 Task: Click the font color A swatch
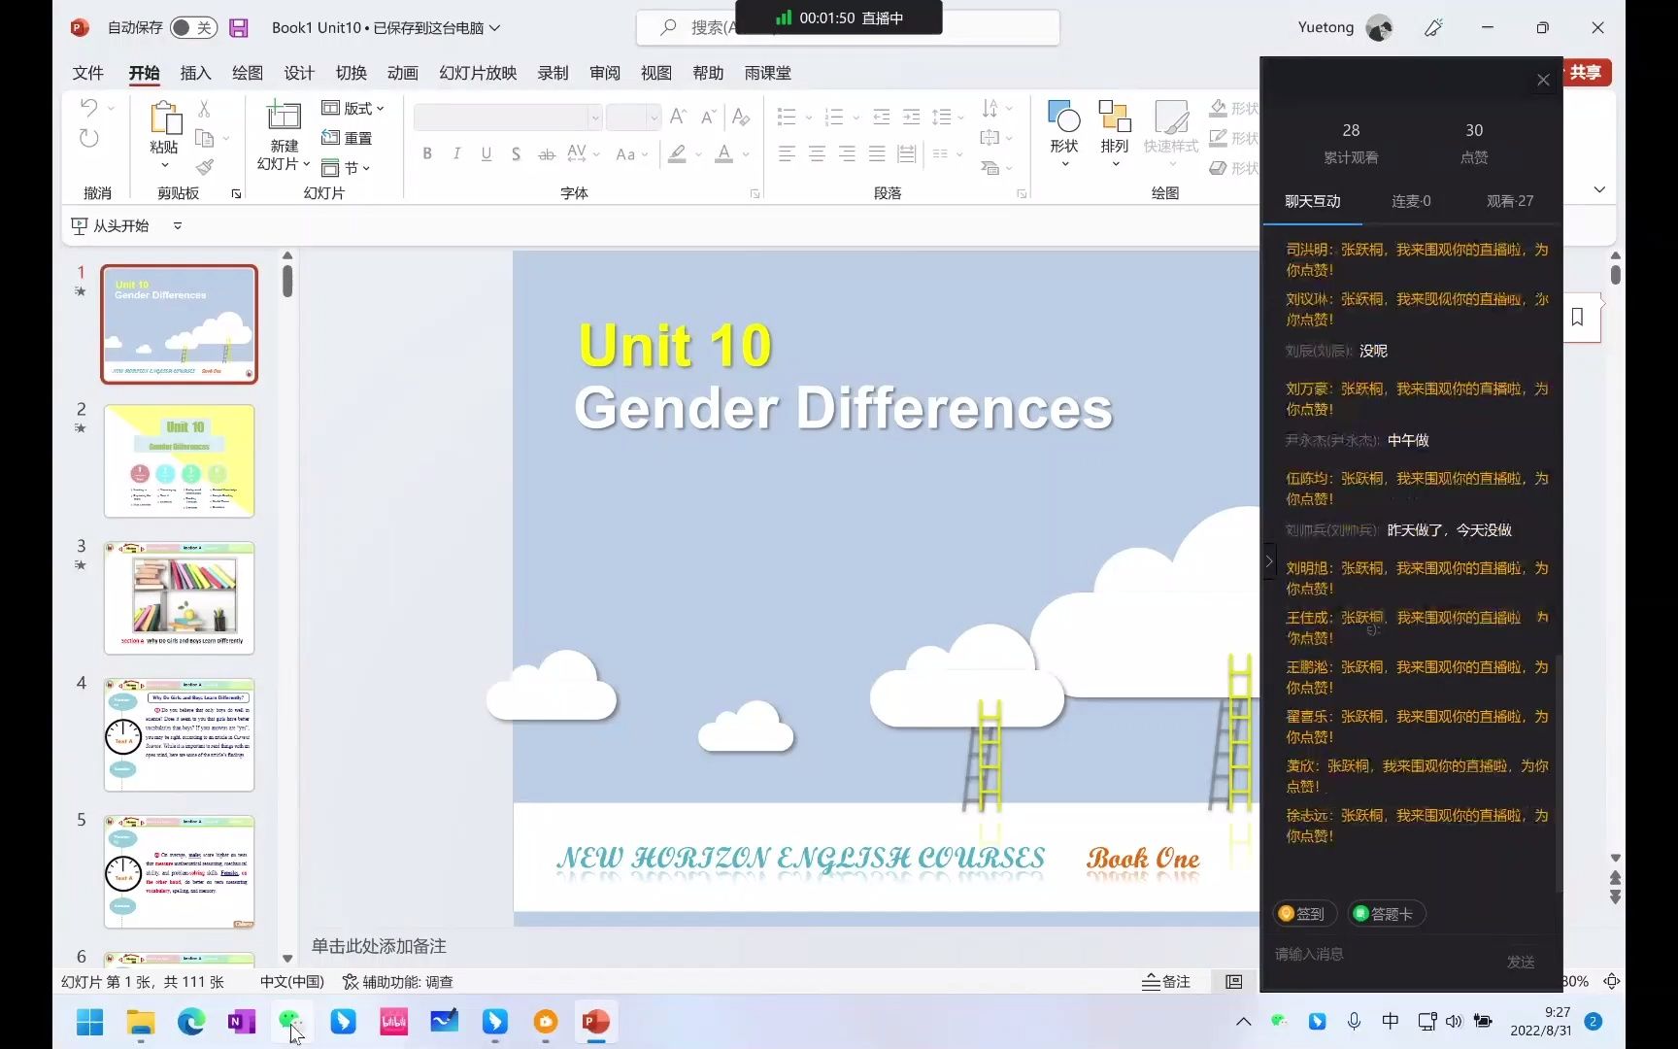[723, 153]
